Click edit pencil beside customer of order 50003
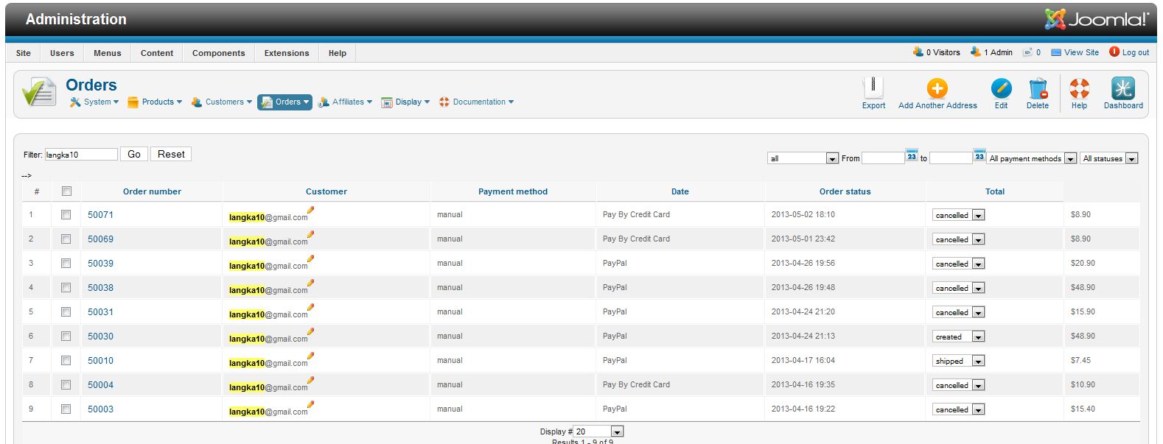The width and height of the screenshot is (1163, 444). pyautogui.click(x=311, y=404)
